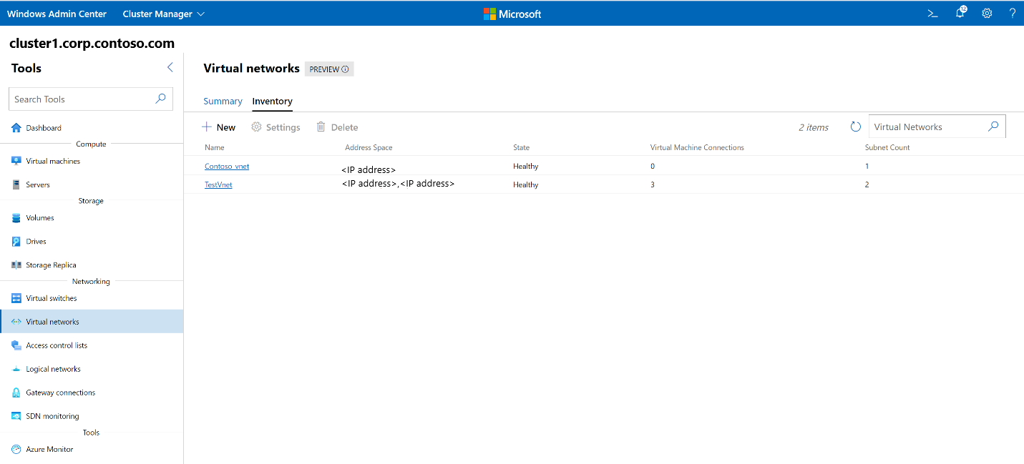Switch to the Virtual switches tool
Viewport: 1024px width, 464px height.
pyautogui.click(x=51, y=297)
